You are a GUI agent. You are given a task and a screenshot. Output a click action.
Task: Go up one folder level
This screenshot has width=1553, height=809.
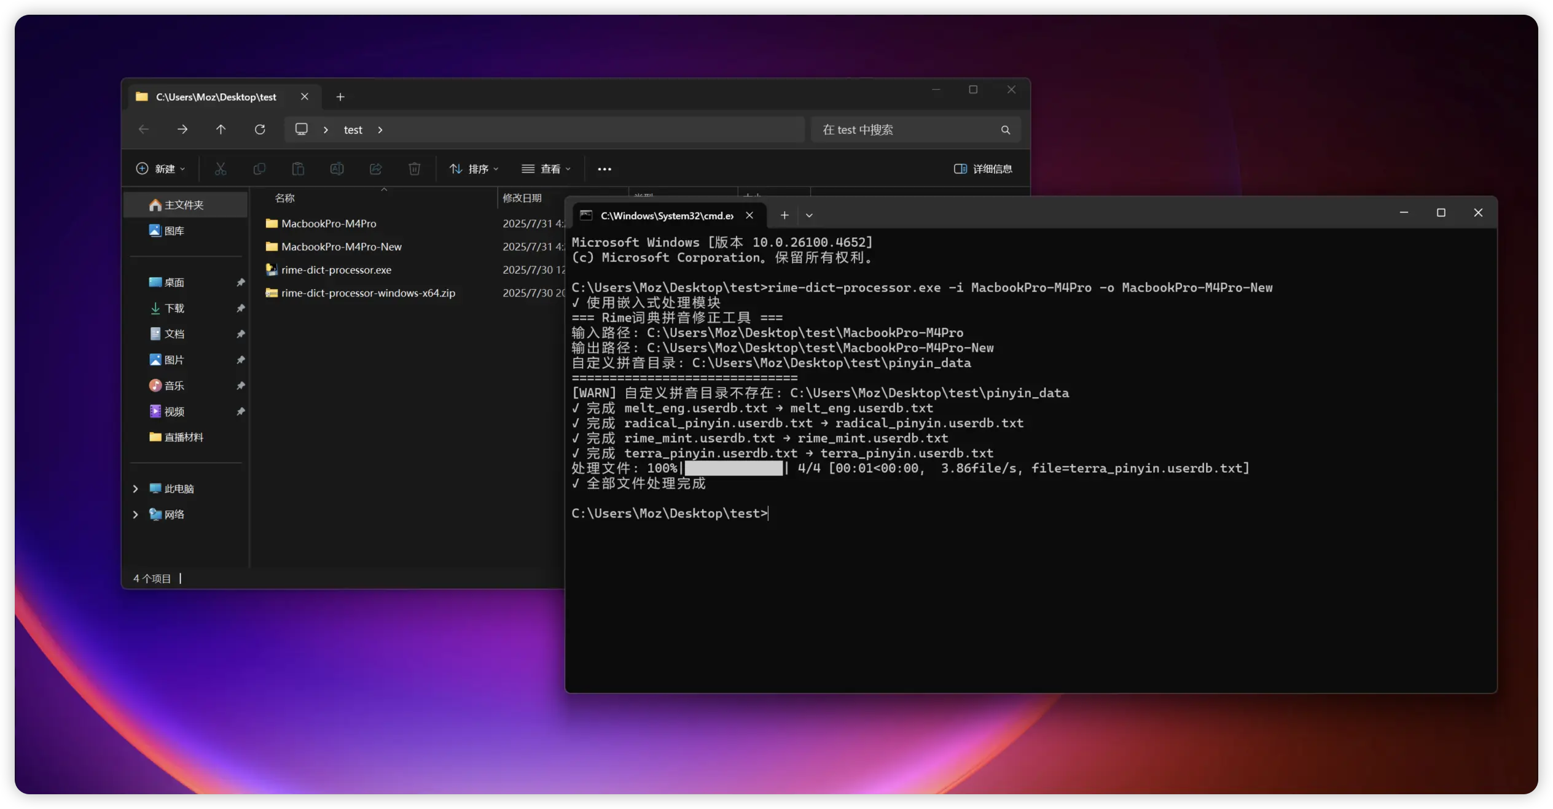coord(221,130)
